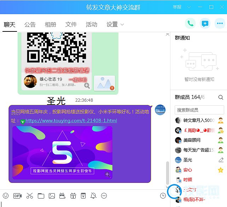Click the car-shaped toolbar icon
Viewport: 227px width, 207px height.
(62, 196)
